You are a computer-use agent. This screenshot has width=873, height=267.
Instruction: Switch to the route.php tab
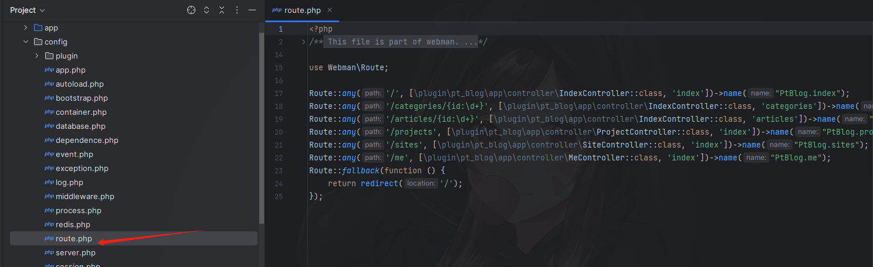[298, 10]
